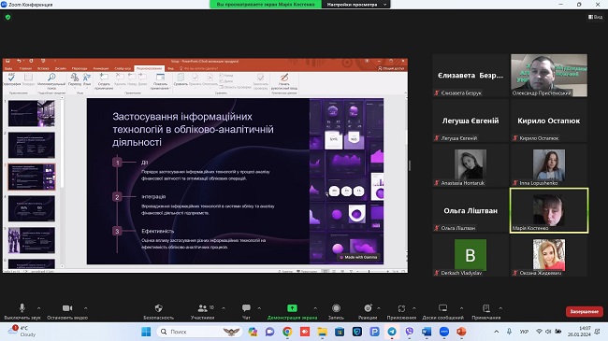The width and height of the screenshot is (608, 341).
Task: Expand the video options arrow beside camera
Action: click(85, 308)
